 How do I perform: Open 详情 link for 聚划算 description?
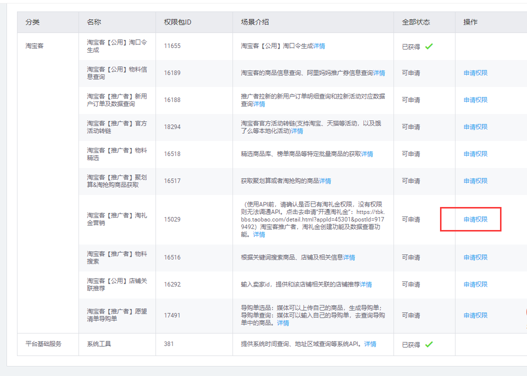click(x=325, y=181)
